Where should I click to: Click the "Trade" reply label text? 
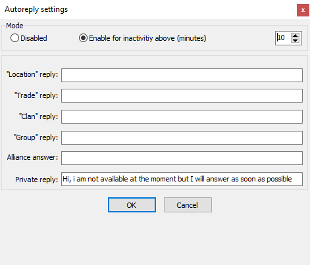(36, 95)
